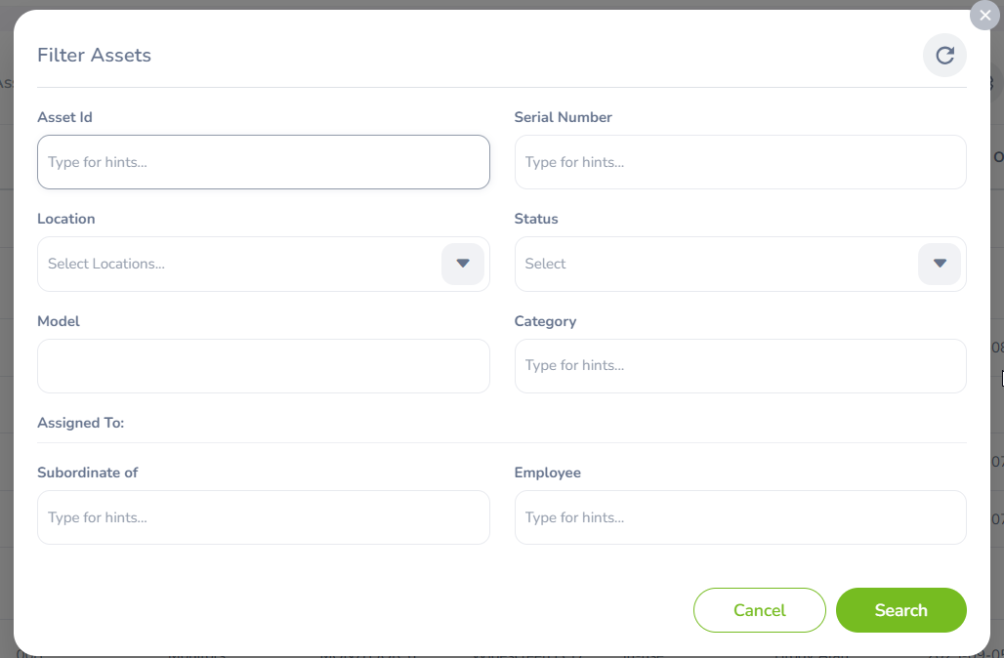Reset filters using the refresh icon
1004x658 pixels.
coord(944,55)
